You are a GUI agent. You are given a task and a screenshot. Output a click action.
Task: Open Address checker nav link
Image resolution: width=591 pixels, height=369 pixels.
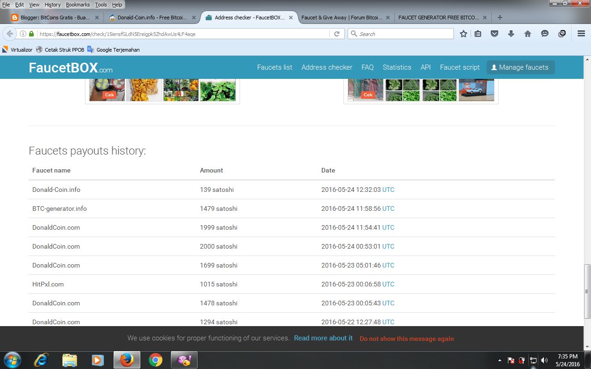coord(327,67)
